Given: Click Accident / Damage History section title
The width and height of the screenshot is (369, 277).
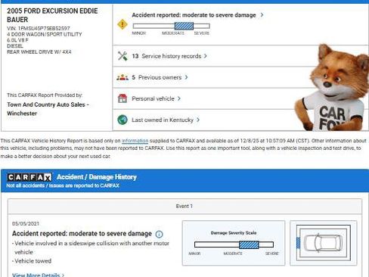Looking at the screenshot, I should (x=97, y=177).
